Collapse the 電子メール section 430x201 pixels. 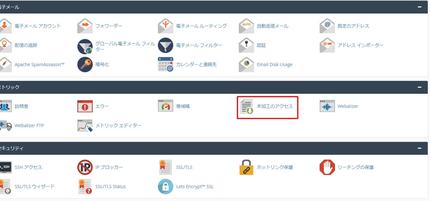[419, 7]
